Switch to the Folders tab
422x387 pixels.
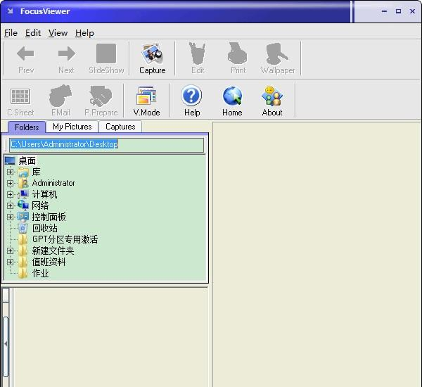tap(27, 127)
